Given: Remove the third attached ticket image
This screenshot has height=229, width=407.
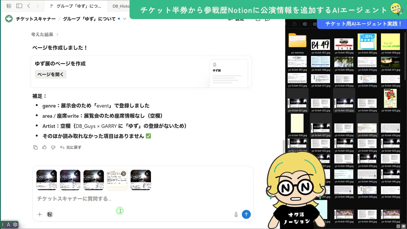Looking at the screenshot, I should pyautogui.click(x=100, y=173).
